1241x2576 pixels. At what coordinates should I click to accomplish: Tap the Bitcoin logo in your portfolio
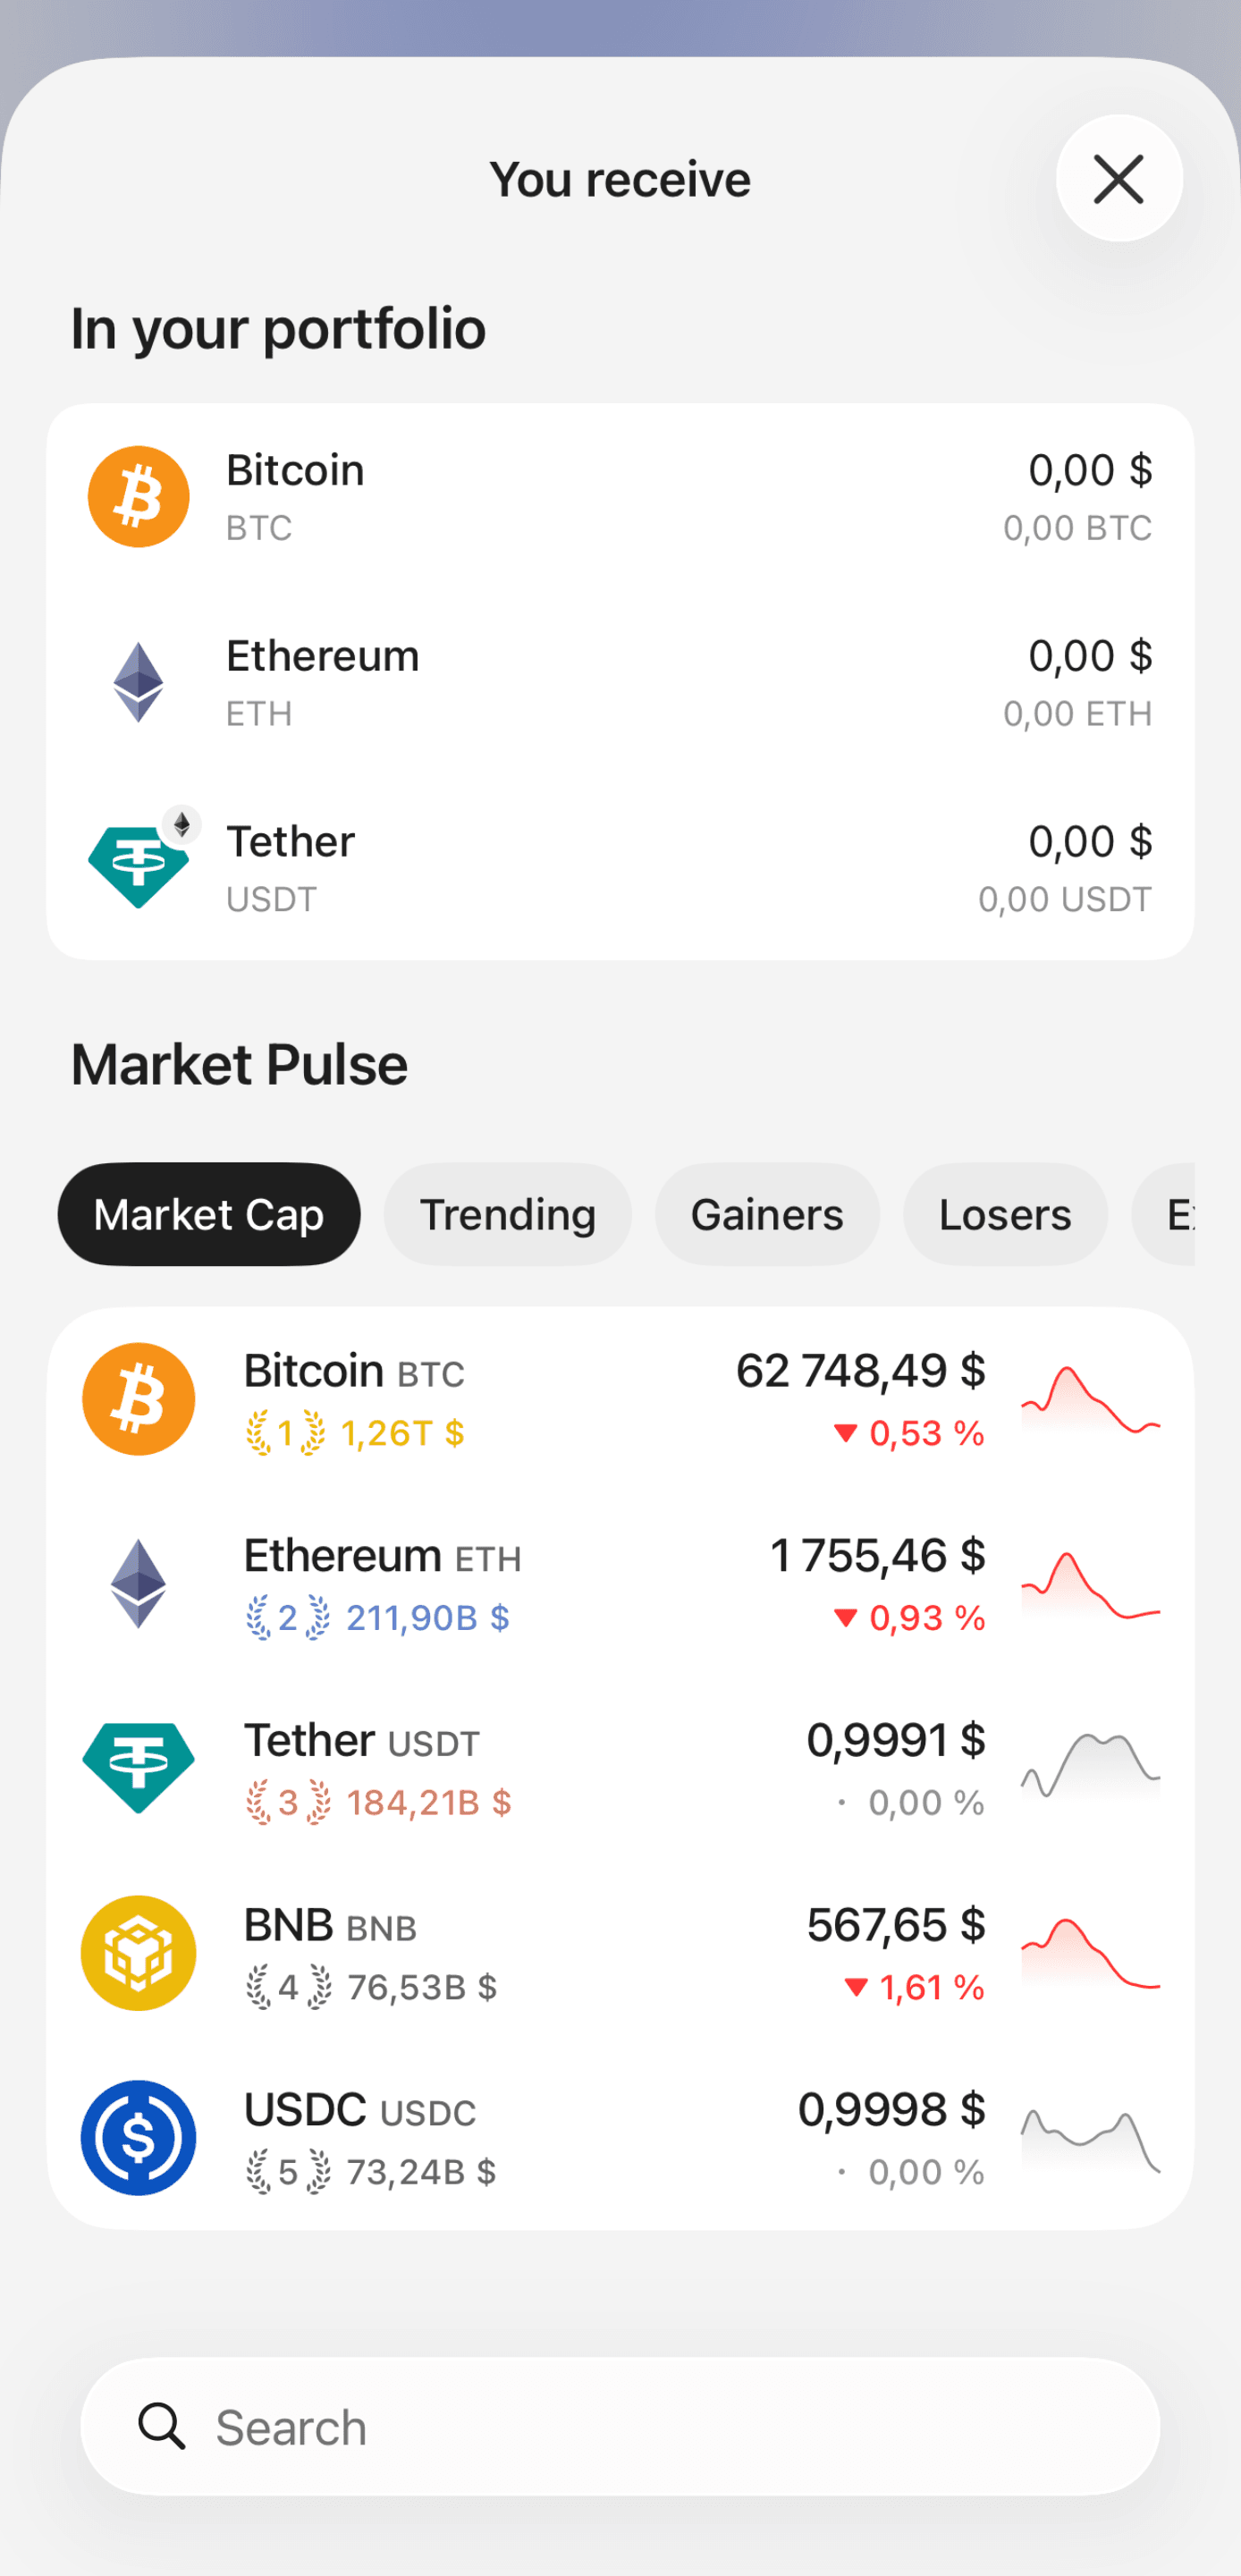tap(138, 496)
